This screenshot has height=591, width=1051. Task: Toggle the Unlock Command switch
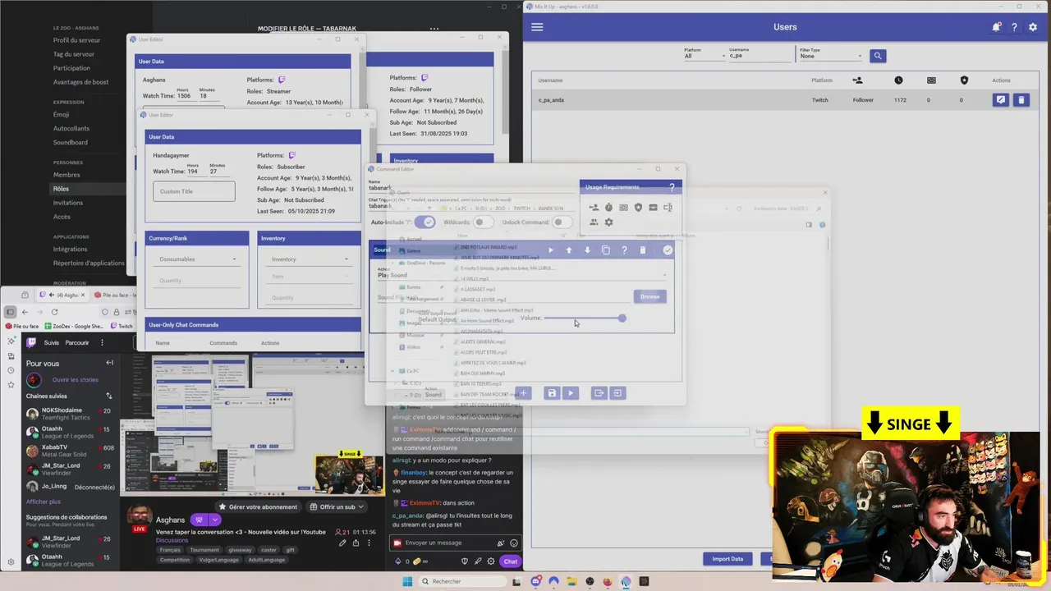[x=562, y=222]
